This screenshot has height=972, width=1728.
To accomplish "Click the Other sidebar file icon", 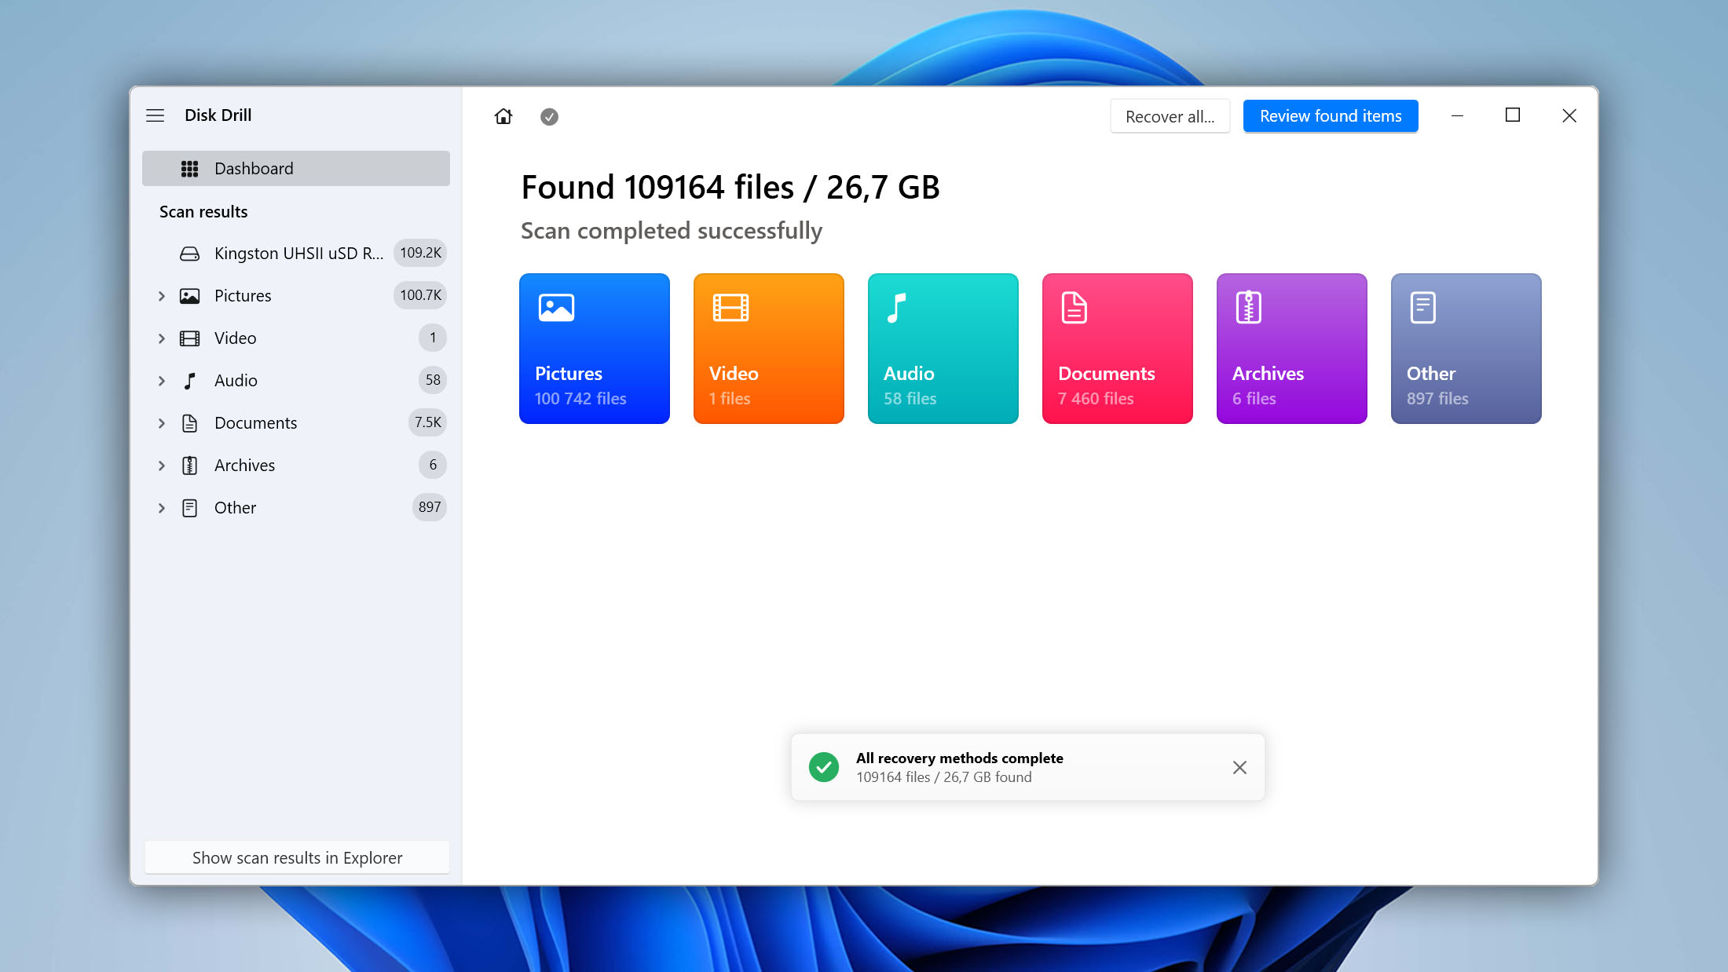I will (189, 508).
